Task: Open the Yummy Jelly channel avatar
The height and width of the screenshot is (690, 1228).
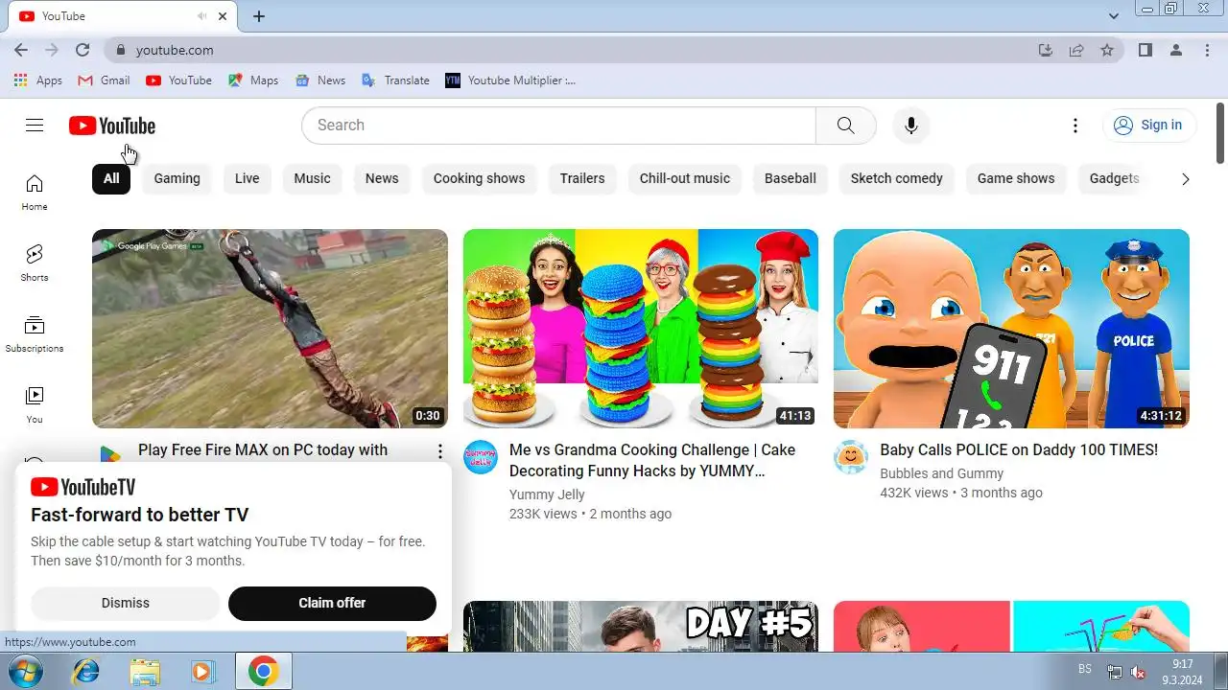Action: (x=481, y=457)
